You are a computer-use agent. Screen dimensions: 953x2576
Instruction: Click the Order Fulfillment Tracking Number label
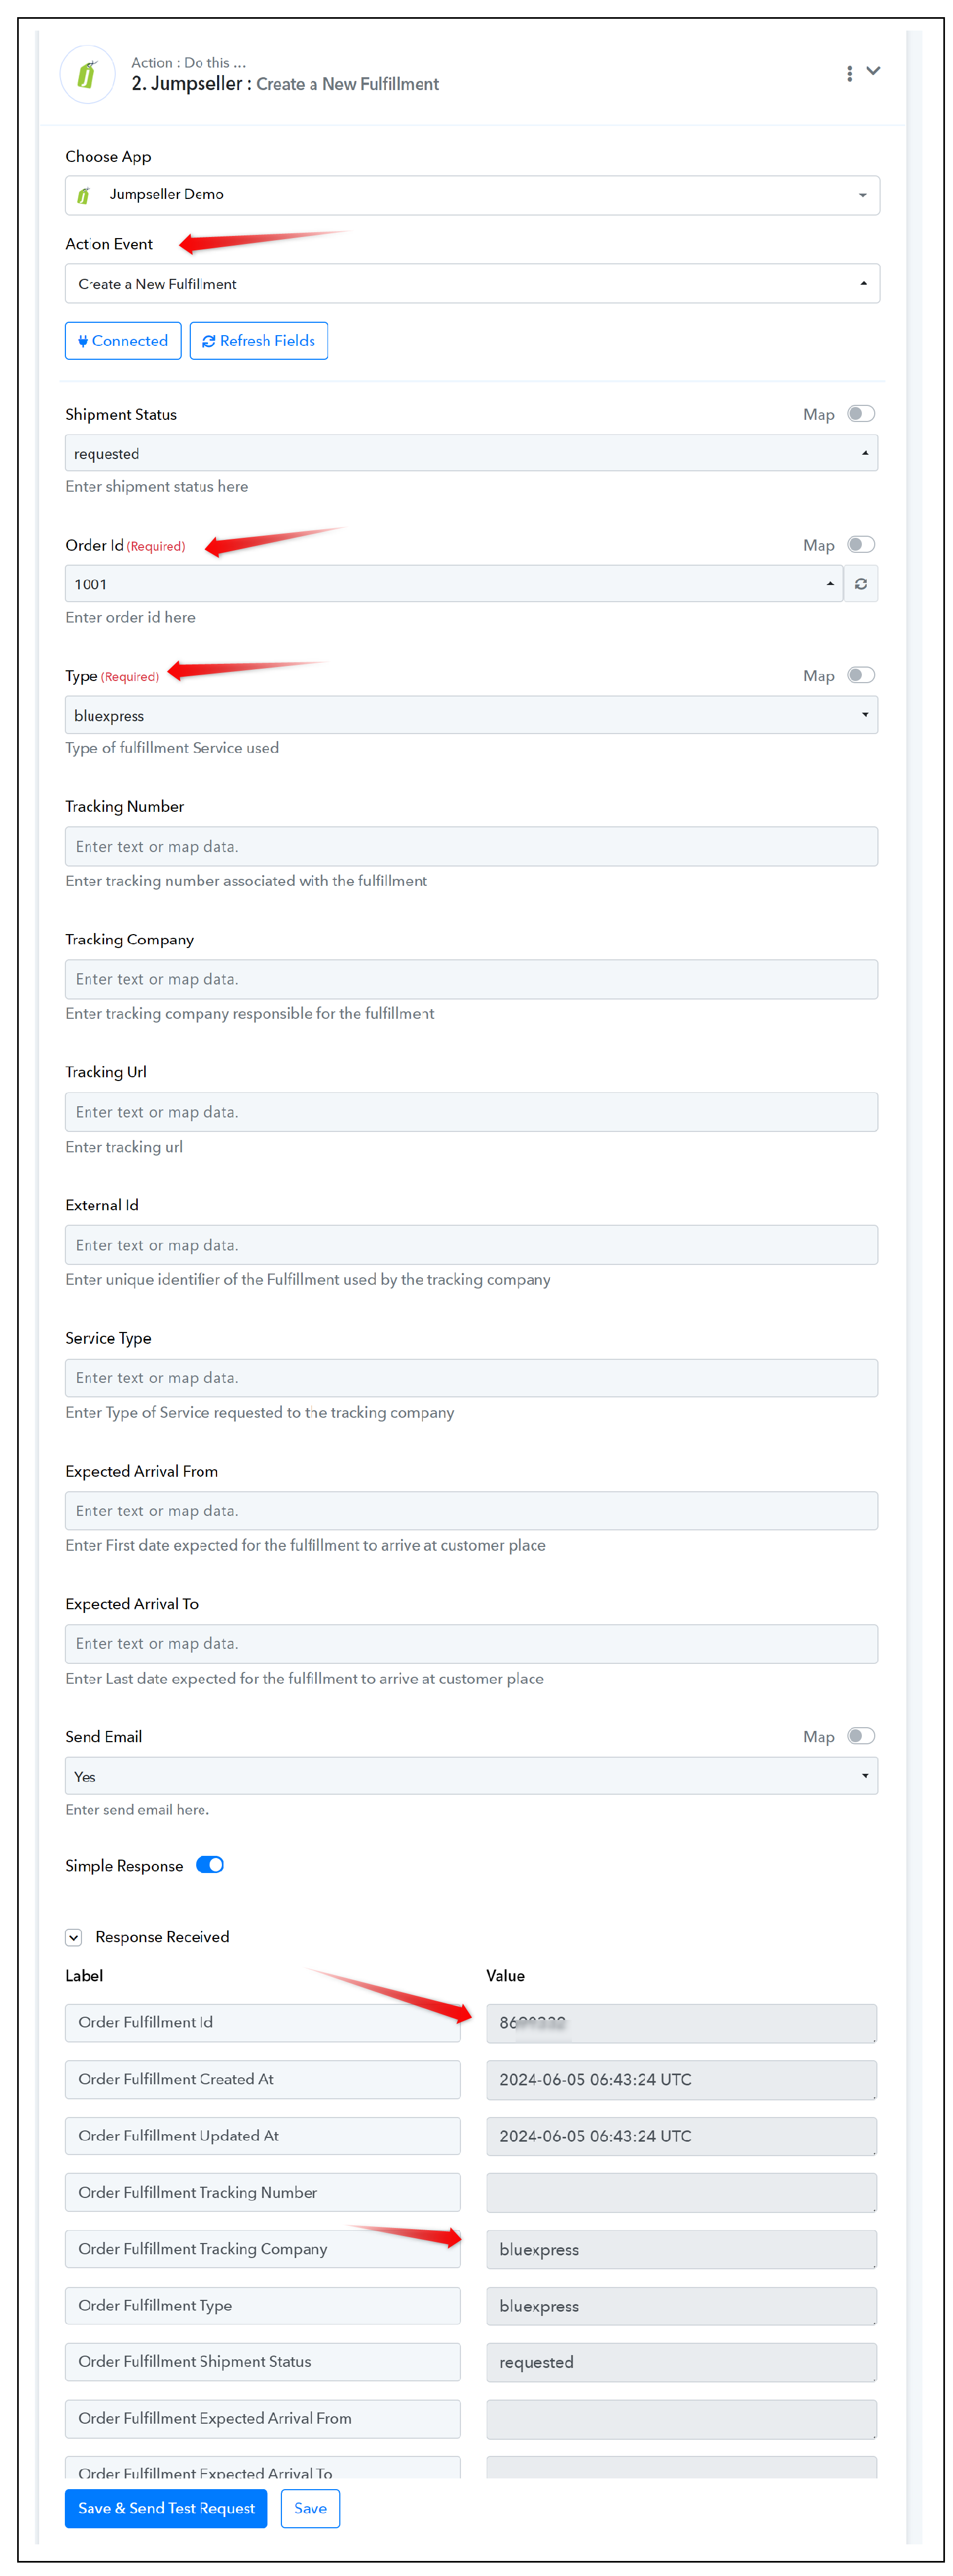(x=263, y=2193)
